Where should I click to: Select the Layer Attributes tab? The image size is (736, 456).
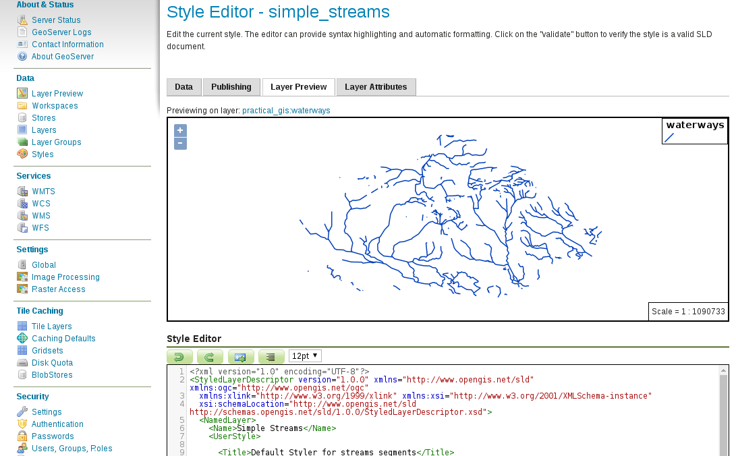click(x=376, y=87)
